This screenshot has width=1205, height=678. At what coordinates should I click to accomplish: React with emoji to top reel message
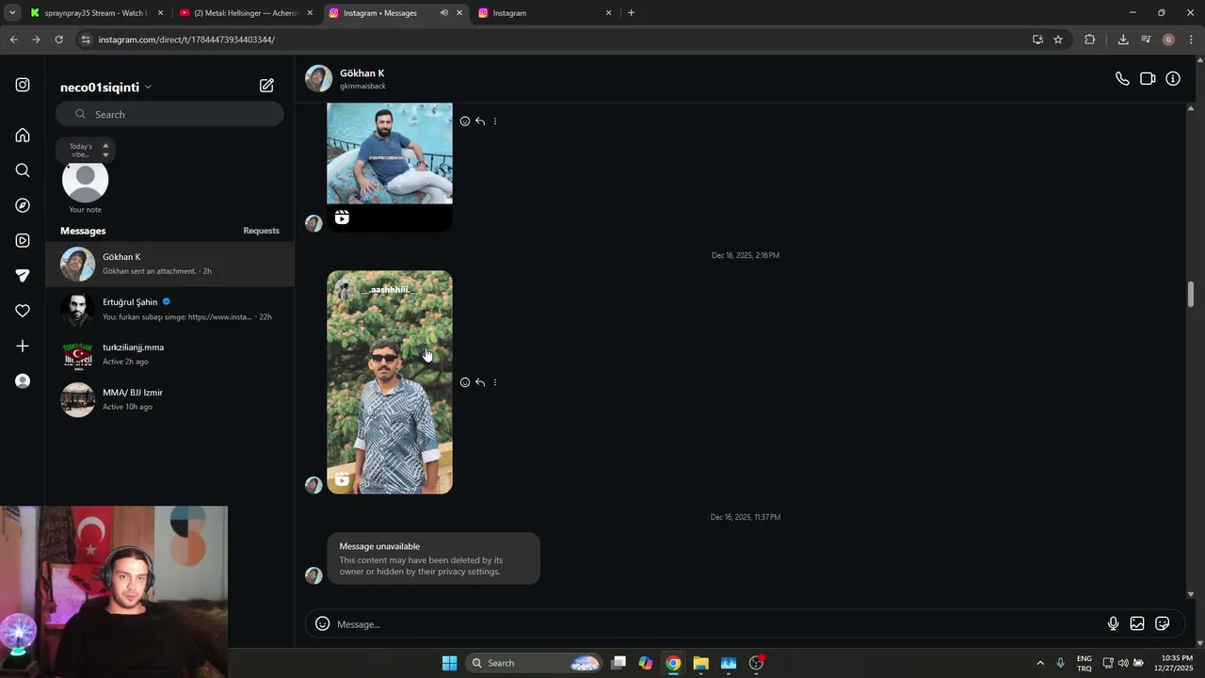click(465, 121)
